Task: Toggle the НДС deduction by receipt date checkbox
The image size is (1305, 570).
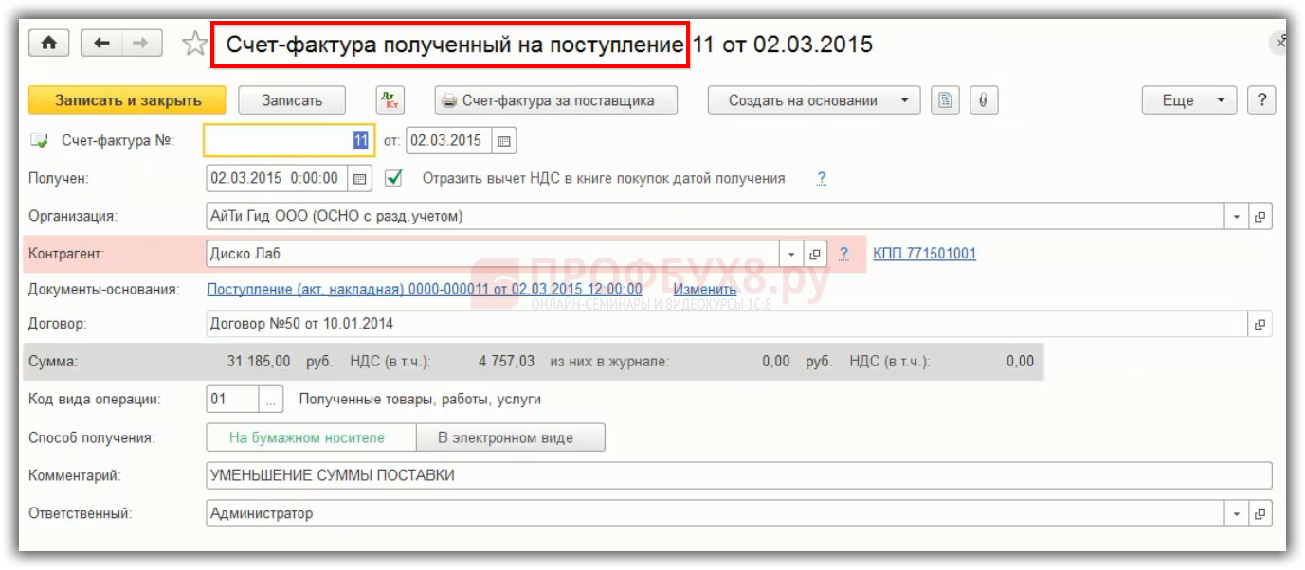Action: (394, 178)
